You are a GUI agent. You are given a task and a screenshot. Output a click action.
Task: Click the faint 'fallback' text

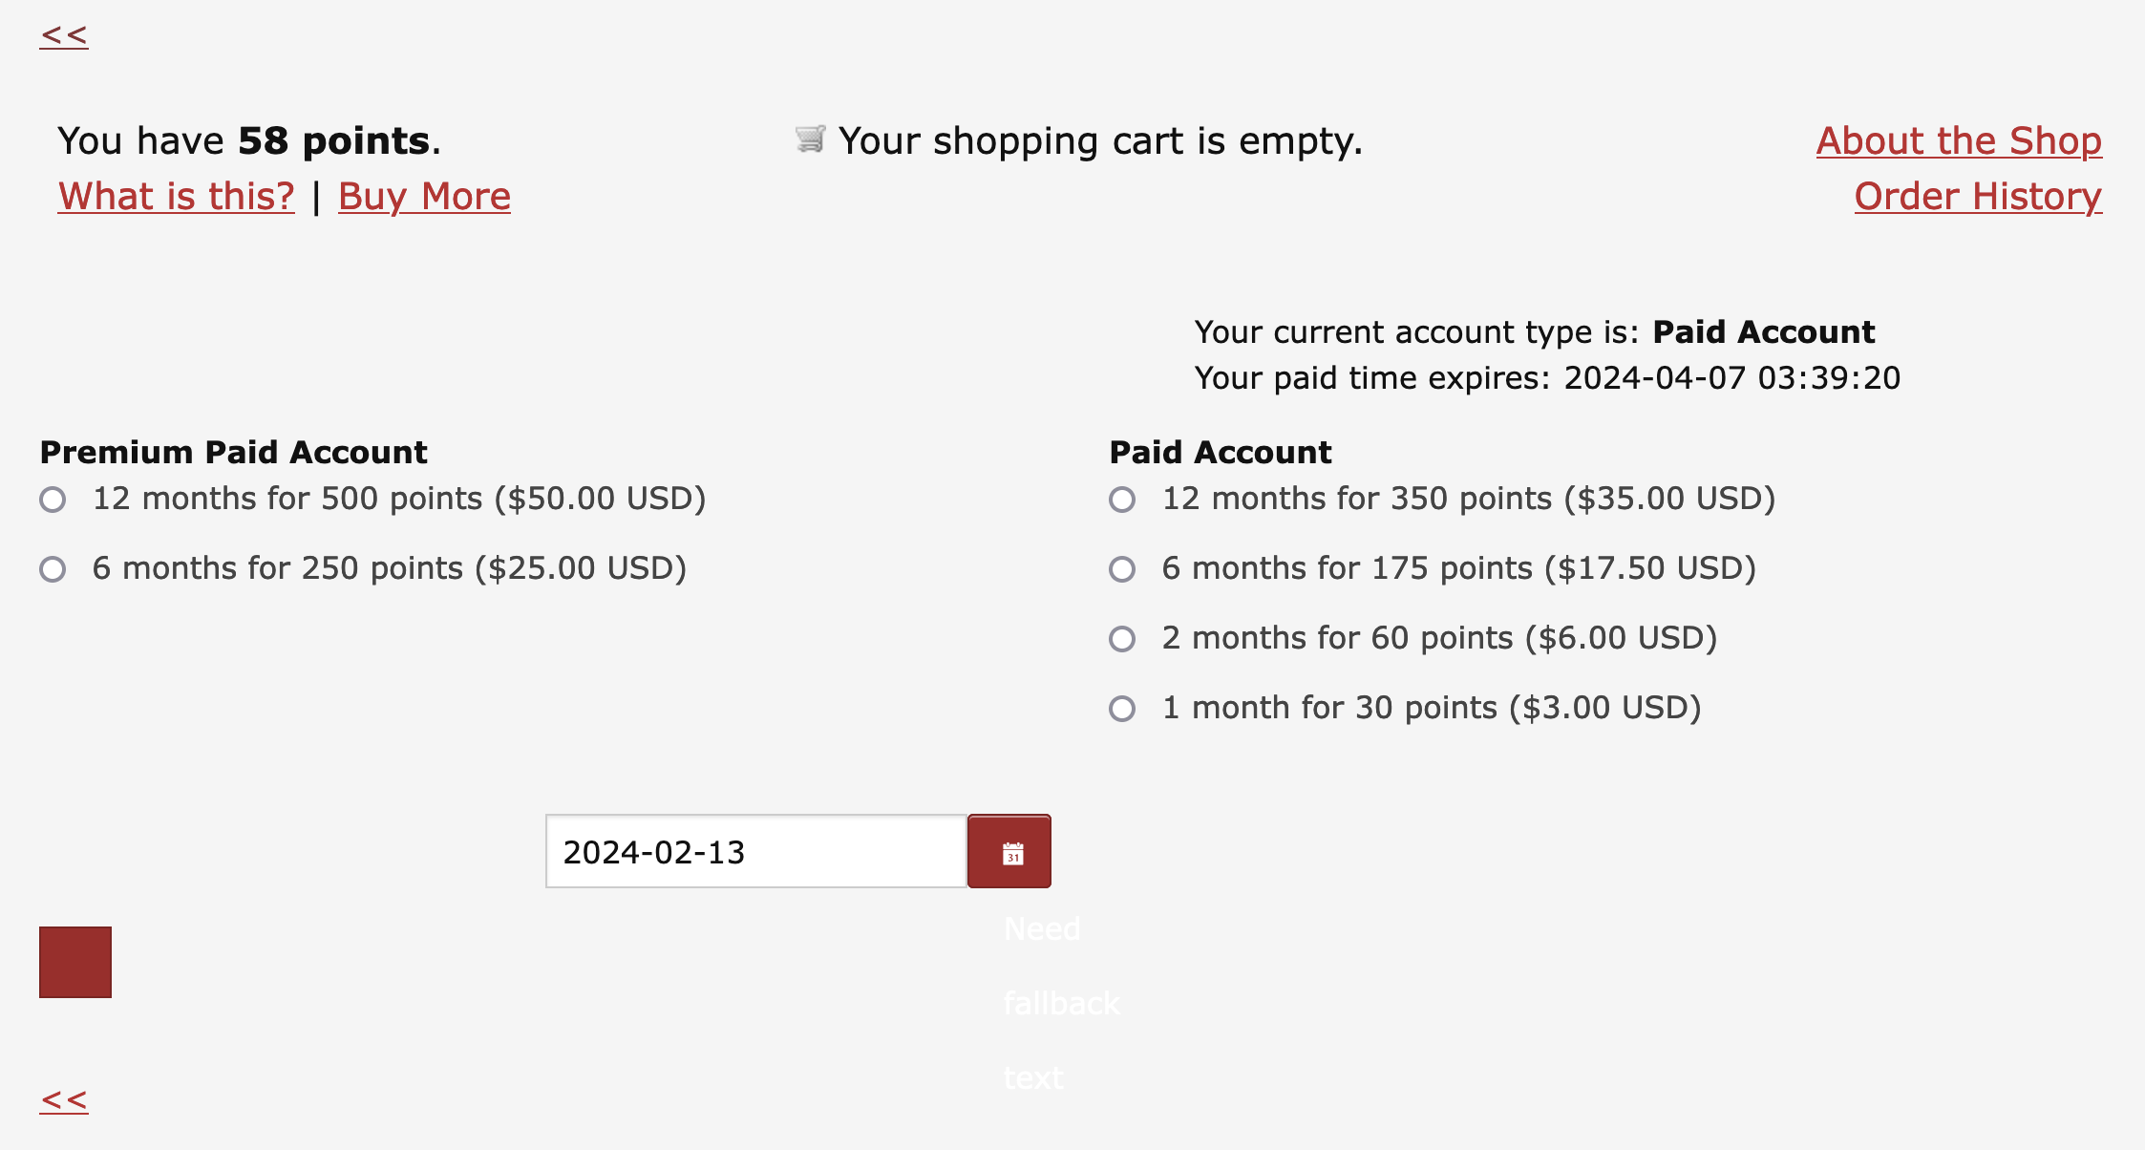click(1061, 1003)
